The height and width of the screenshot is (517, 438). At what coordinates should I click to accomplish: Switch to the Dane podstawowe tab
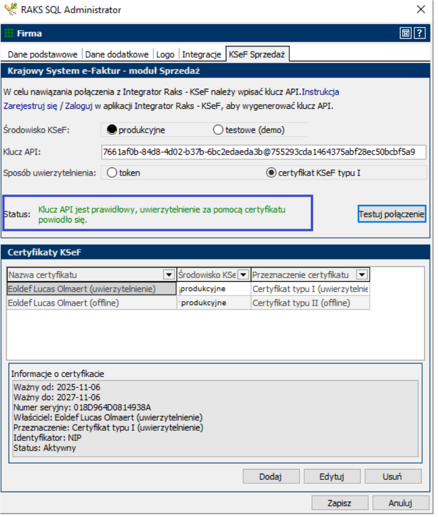click(x=42, y=54)
